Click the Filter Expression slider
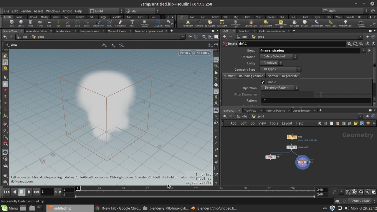The image size is (377, 212). pos(343,94)
